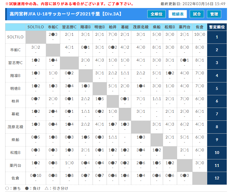Click 佐倉 vs 薬円台 score 0●3
231x192 pixels.
[x=185, y=175]
